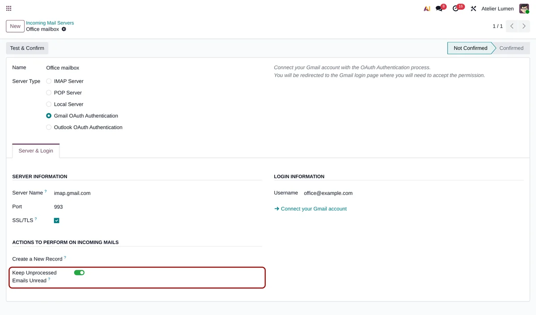Click the 1 / 1 pager counter

click(498, 26)
